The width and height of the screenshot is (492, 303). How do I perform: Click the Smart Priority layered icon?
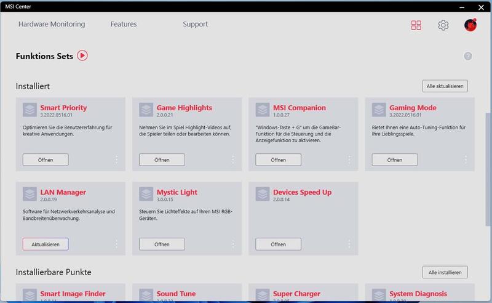pyautogui.click(x=30, y=110)
